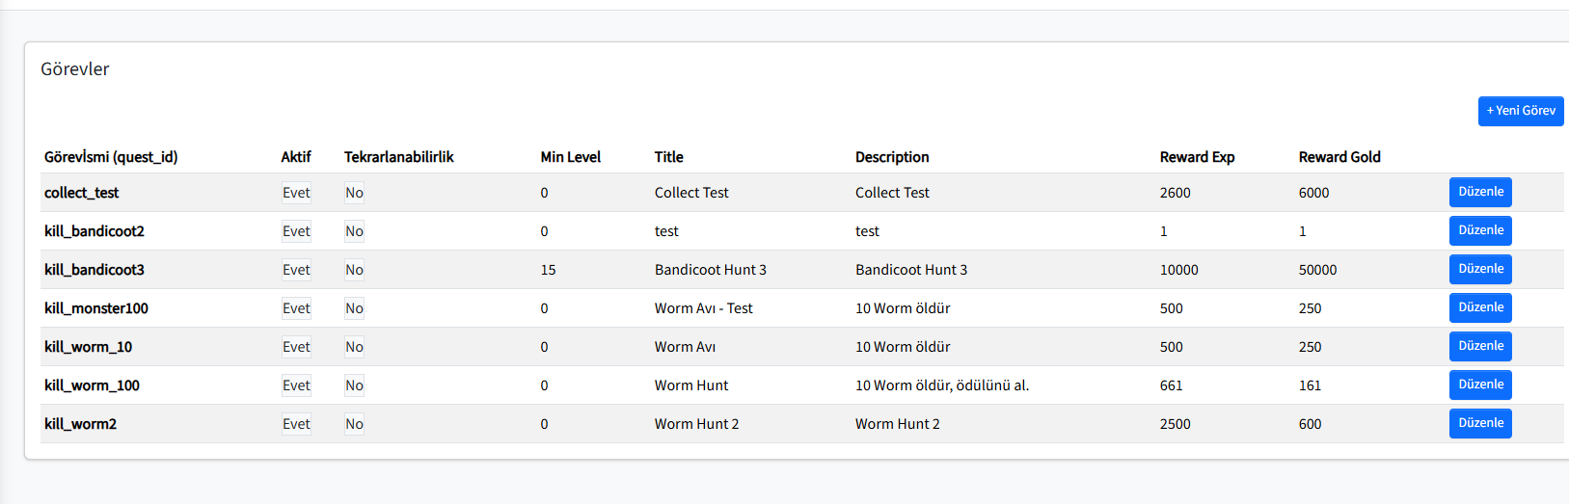Click the Görevler panel heading
The height and width of the screenshot is (504, 1569).
pos(75,69)
